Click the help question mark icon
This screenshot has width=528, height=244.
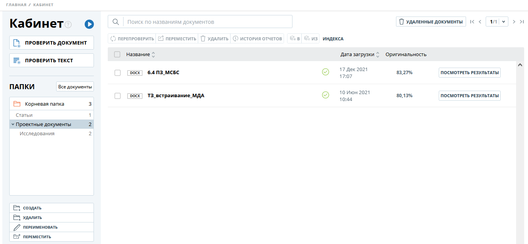point(68,25)
